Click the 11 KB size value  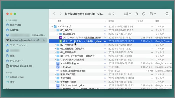149,71
